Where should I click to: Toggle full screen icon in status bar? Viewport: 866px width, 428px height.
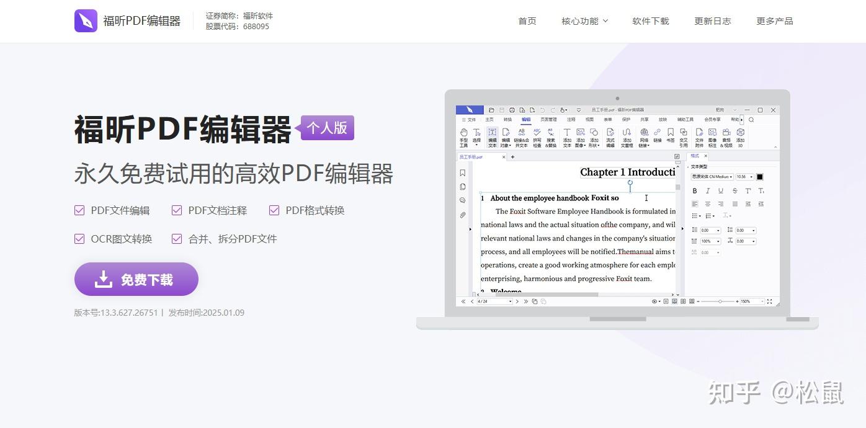coord(770,301)
